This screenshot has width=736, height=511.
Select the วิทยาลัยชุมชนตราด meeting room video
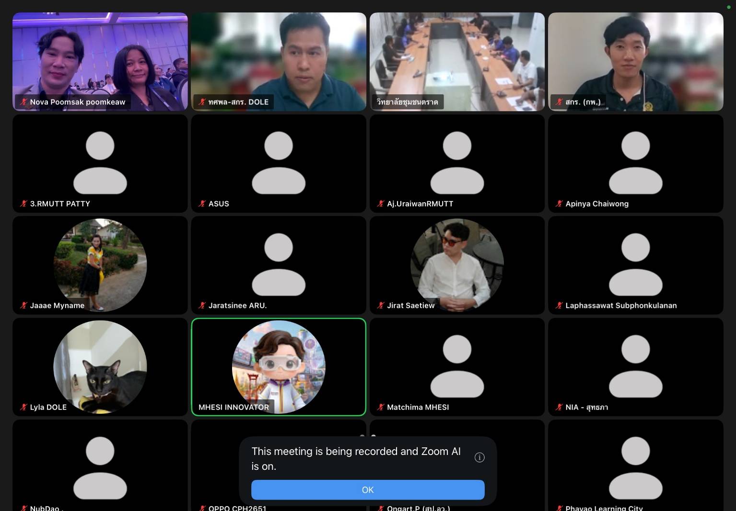pyautogui.click(x=457, y=62)
